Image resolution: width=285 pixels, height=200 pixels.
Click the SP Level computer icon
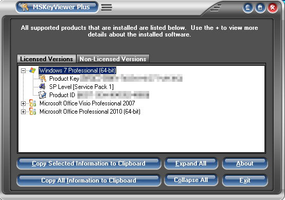[43, 87]
